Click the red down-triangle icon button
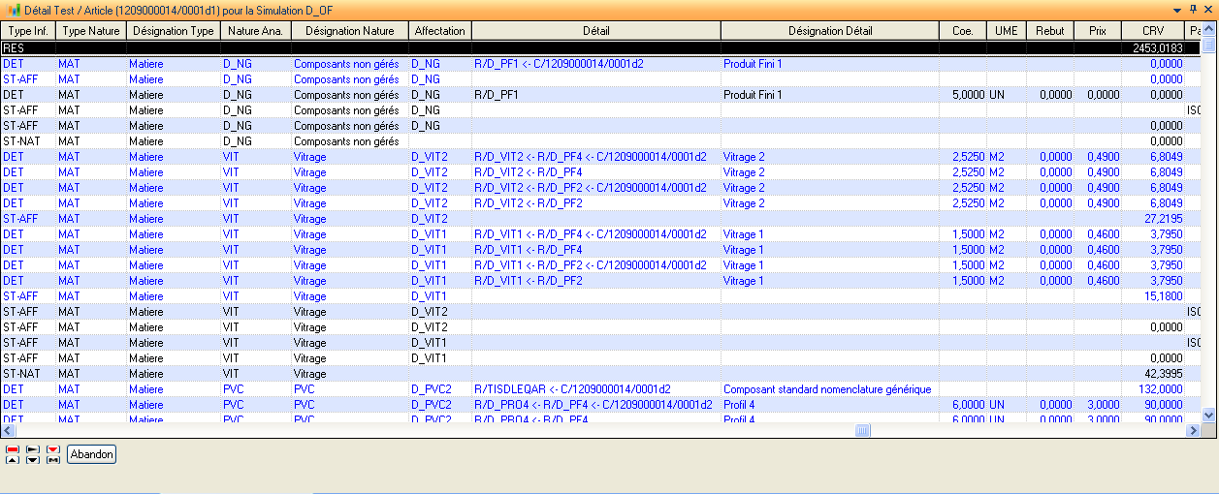This screenshot has height=494, width=1219. point(53,449)
